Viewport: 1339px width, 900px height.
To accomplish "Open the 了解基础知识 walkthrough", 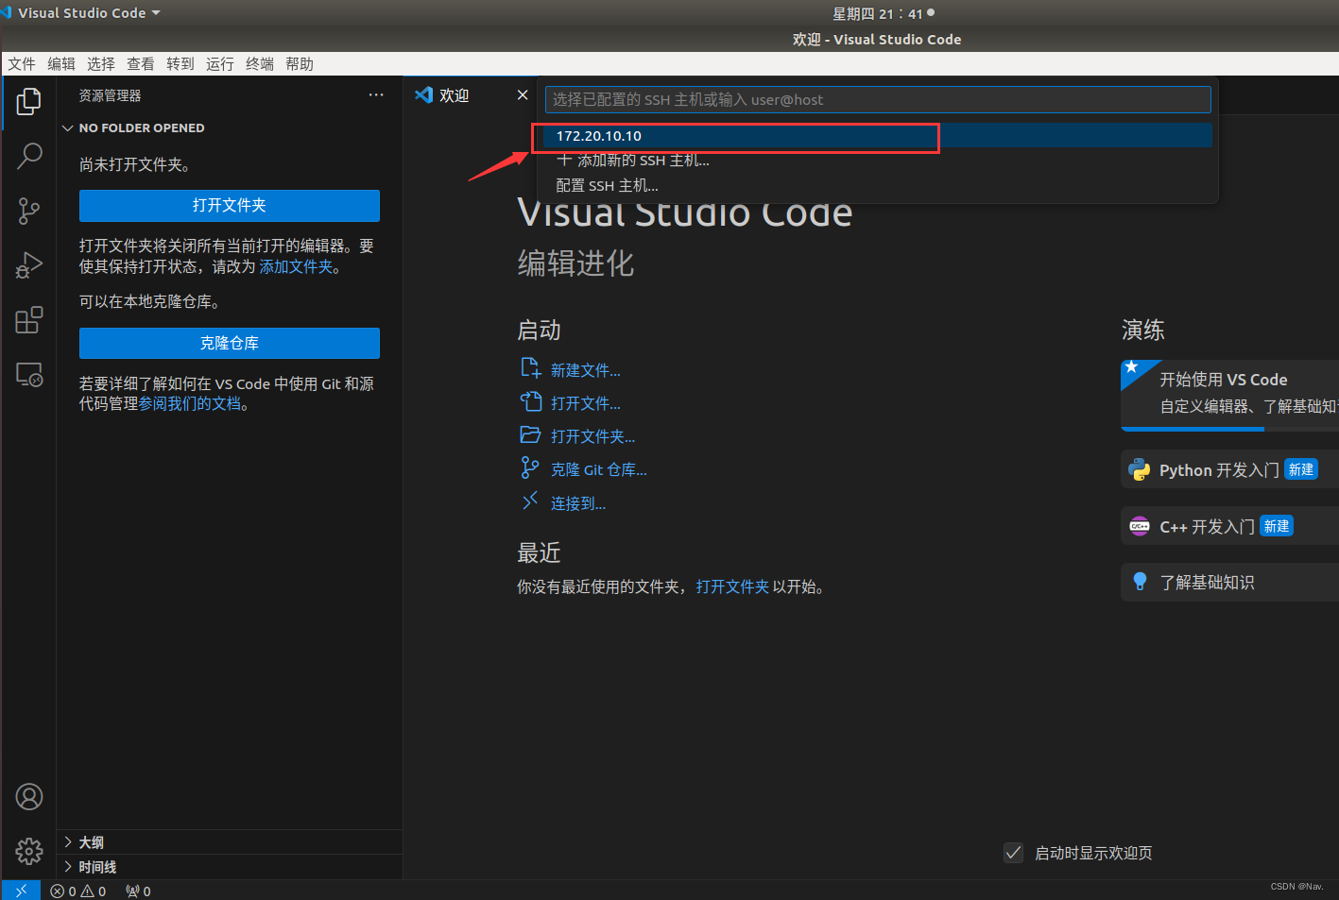I will (1229, 582).
